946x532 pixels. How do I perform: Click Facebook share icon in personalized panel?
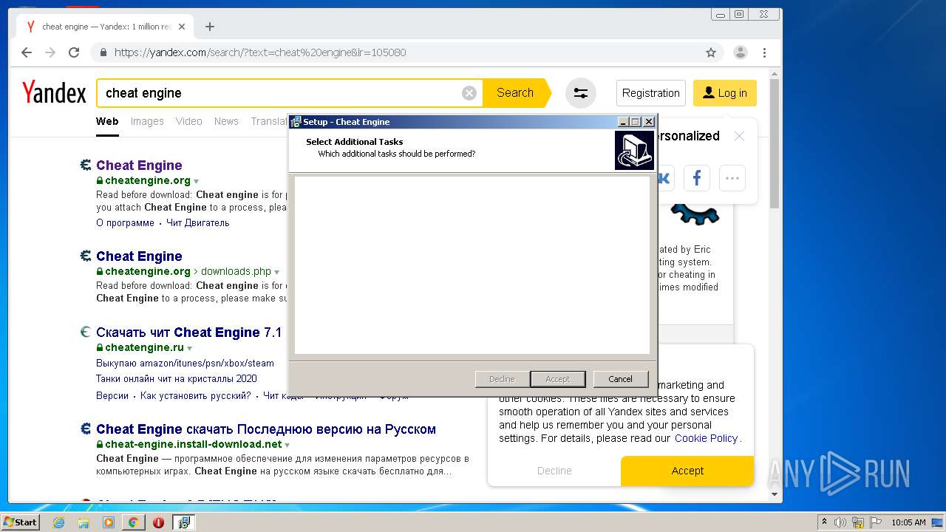tap(697, 178)
